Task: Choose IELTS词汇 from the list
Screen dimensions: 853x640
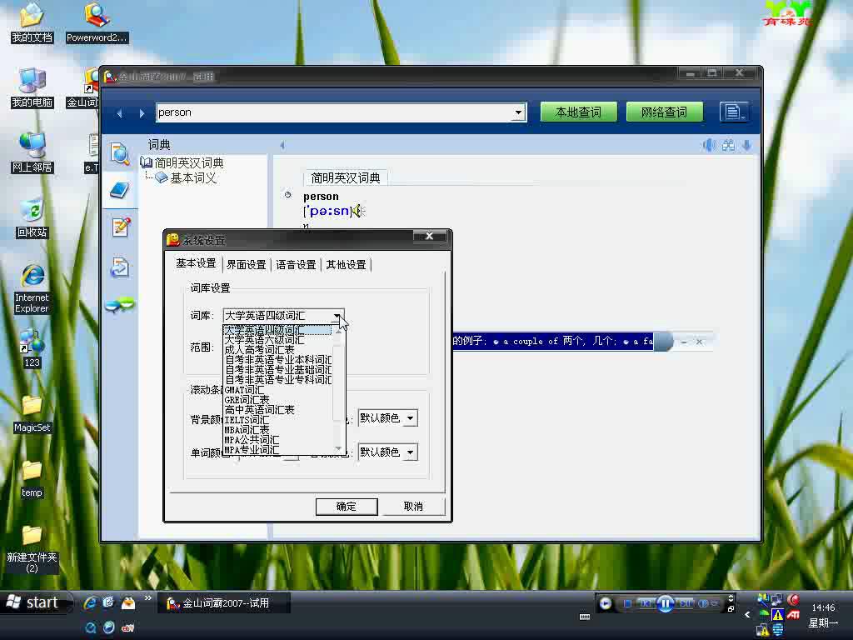Action: click(x=277, y=420)
